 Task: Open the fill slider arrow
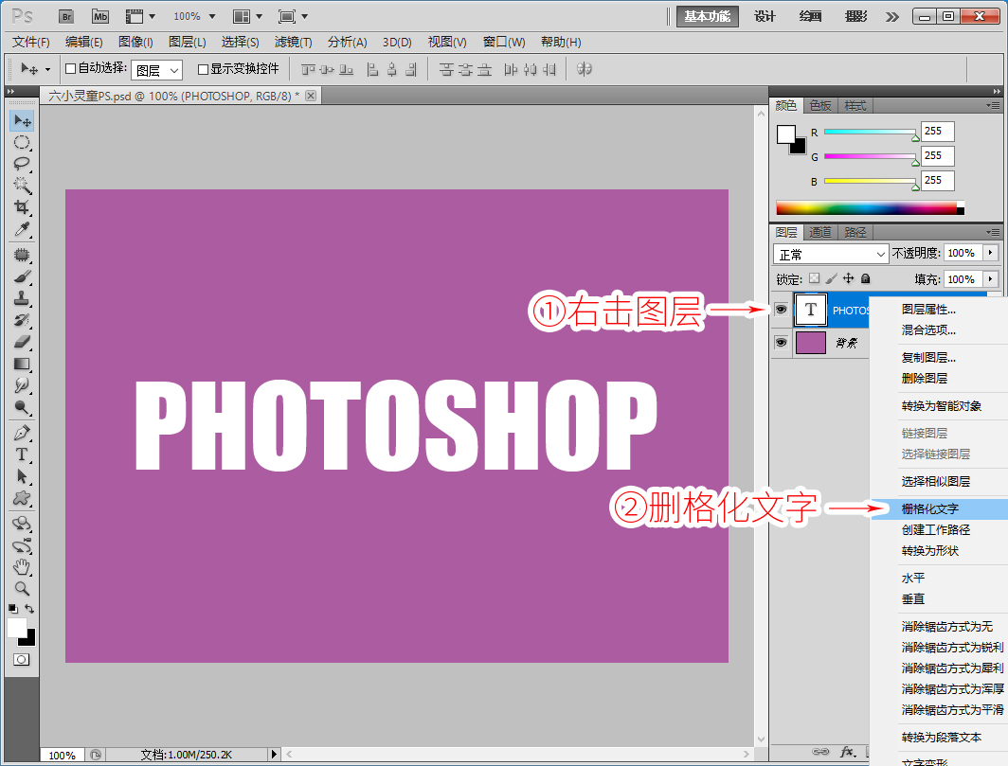[x=991, y=279]
